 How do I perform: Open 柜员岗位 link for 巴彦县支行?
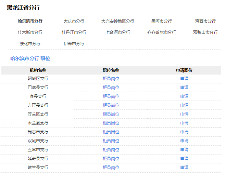click(x=111, y=88)
